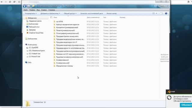Expand the Общий доступ dropdown
Screen dimensions: 192x108
coord(70,13)
